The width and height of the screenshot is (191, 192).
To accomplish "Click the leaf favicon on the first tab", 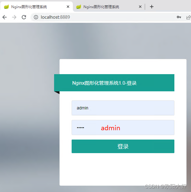I will coord(6,7).
